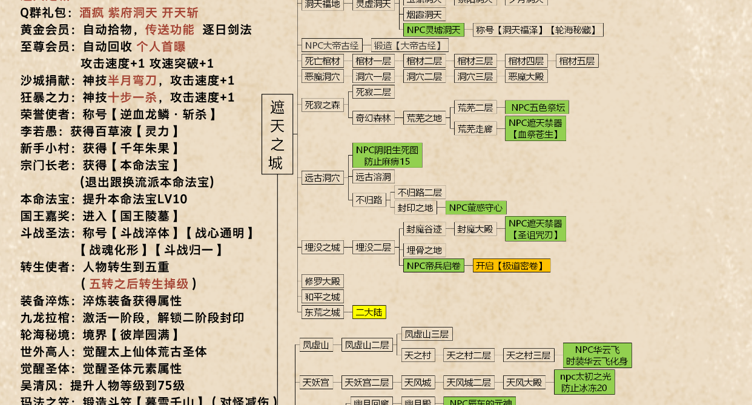
Task: Click the 和平之城 node
Action: coord(323,297)
